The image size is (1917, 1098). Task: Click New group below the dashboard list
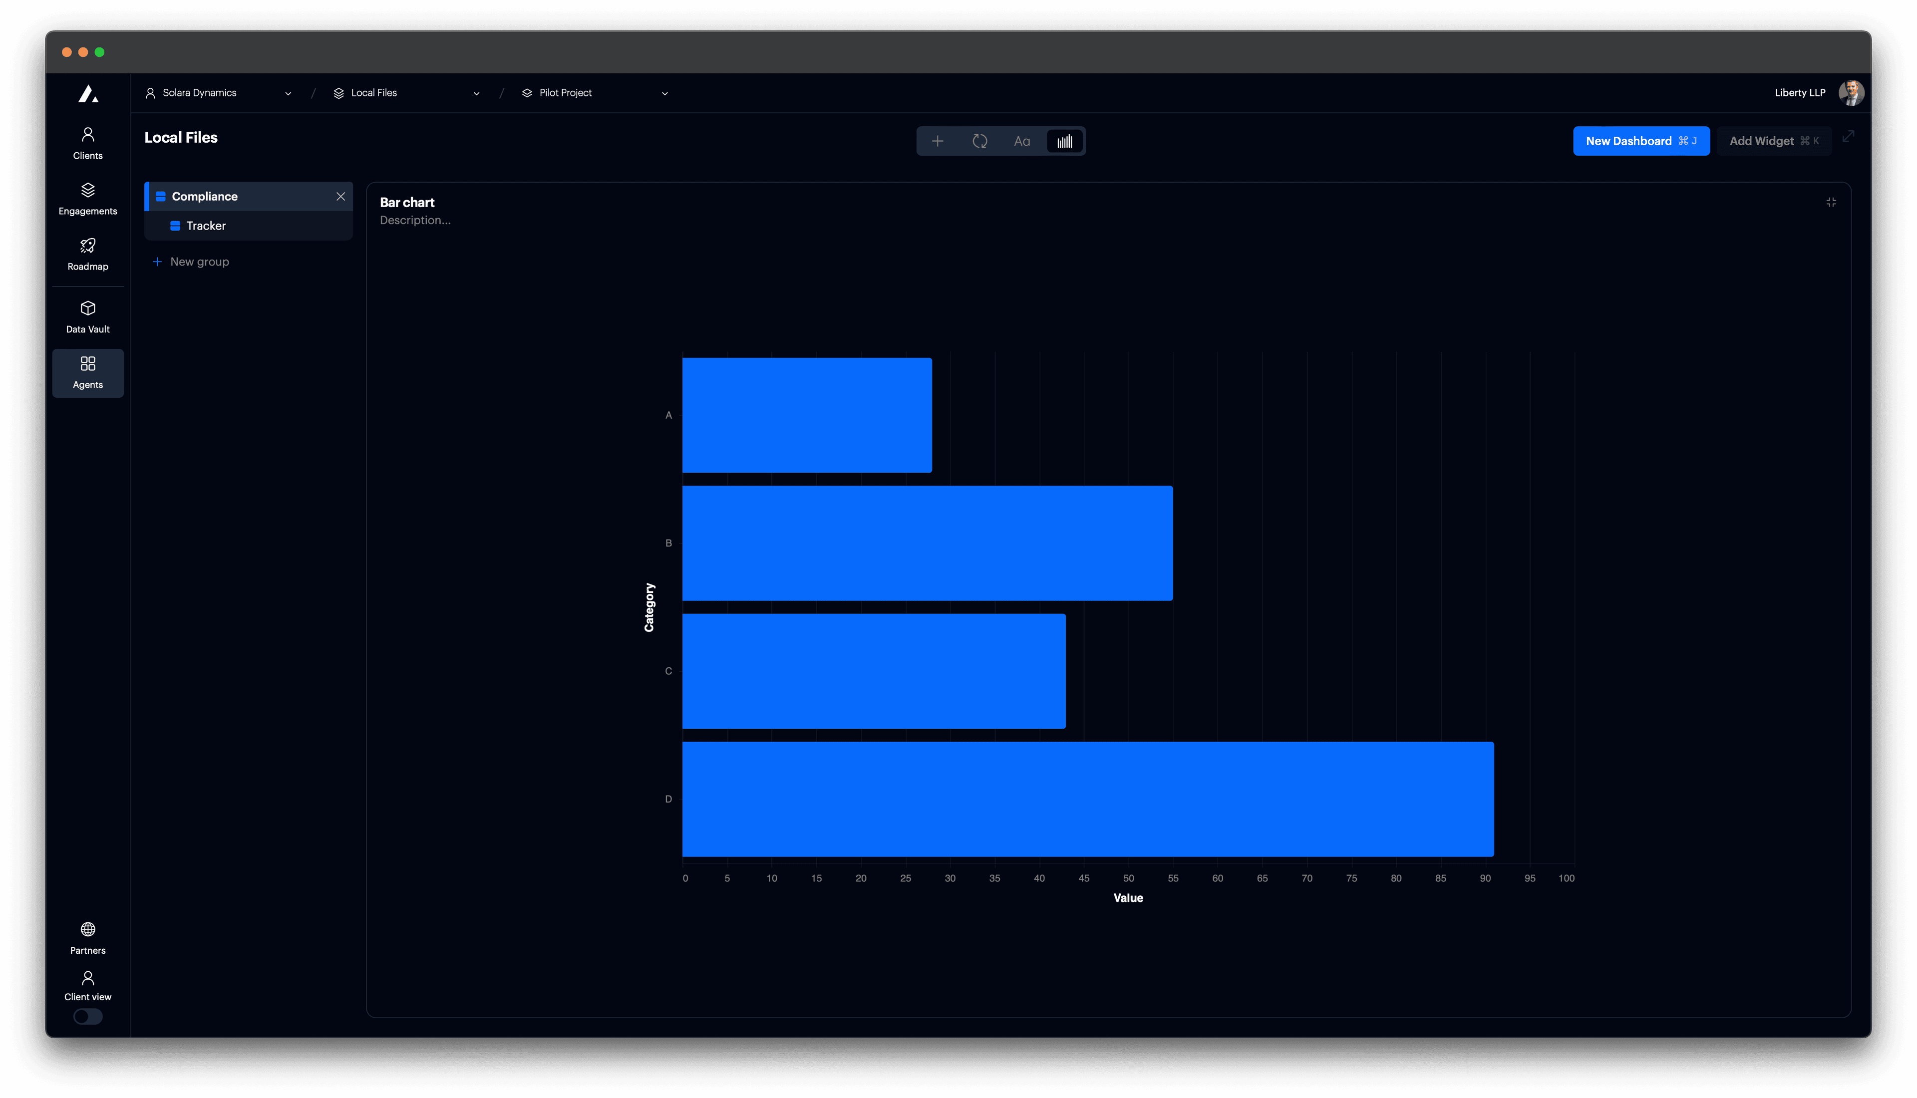[199, 261]
